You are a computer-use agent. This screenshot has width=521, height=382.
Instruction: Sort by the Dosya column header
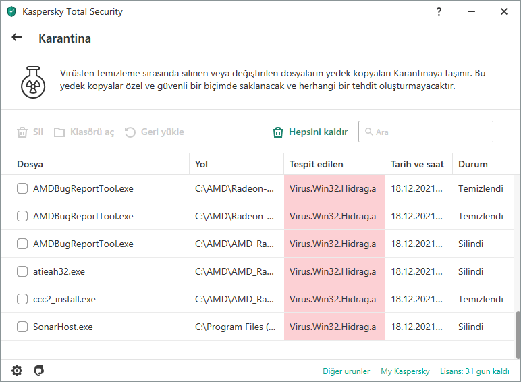click(x=30, y=164)
